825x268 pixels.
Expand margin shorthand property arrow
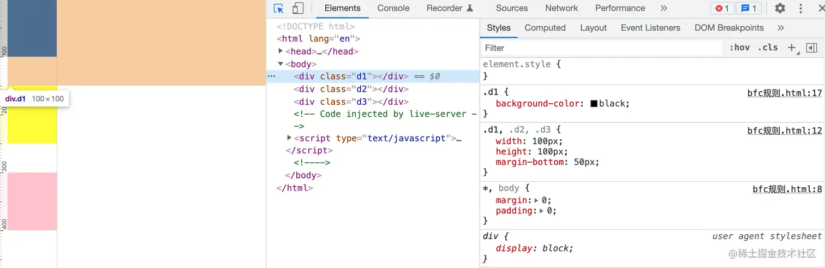pyautogui.click(x=536, y=200)
